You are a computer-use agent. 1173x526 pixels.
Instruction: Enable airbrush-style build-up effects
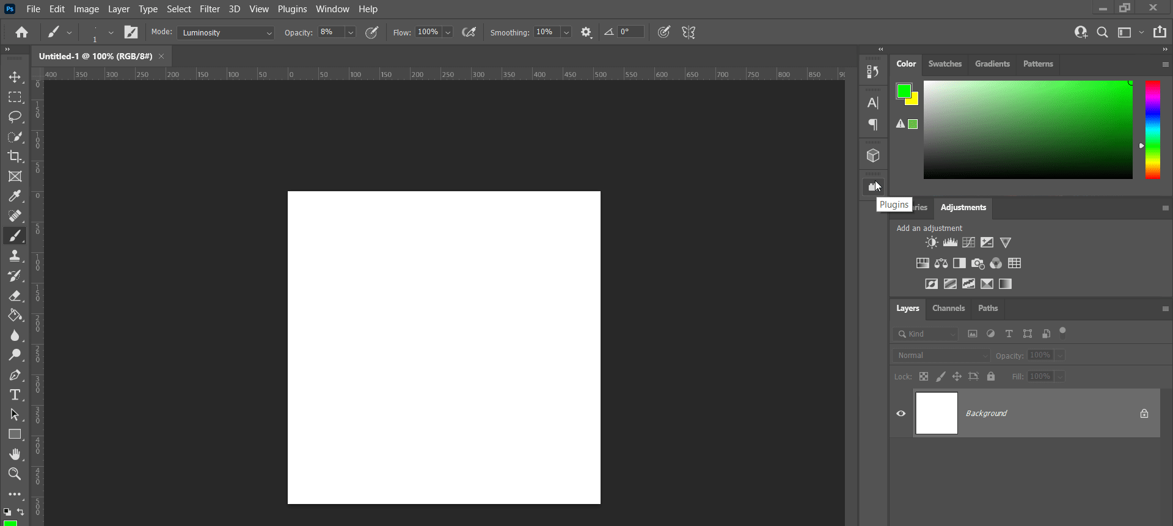[x=469, y=32]
